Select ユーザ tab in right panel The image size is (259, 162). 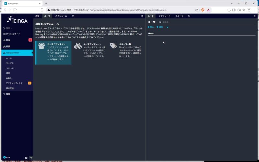point(151,16)
